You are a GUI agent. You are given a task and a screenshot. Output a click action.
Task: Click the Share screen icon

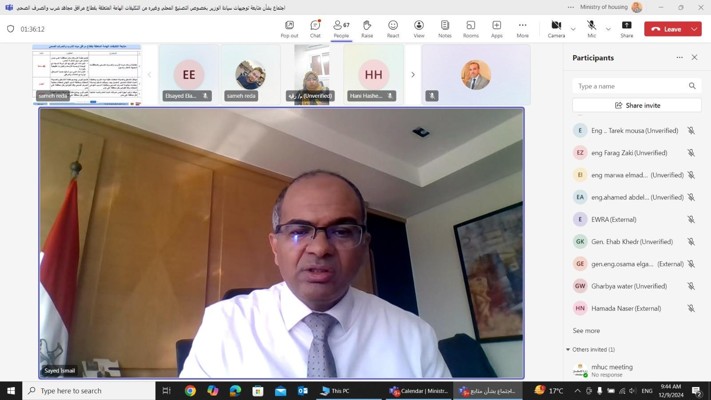tap(627, 29)
